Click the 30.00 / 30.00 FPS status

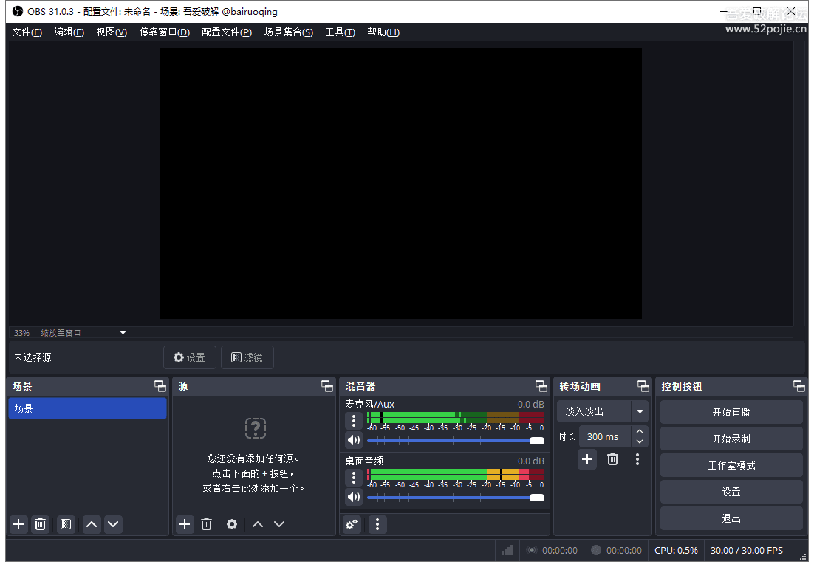(747, 551)
